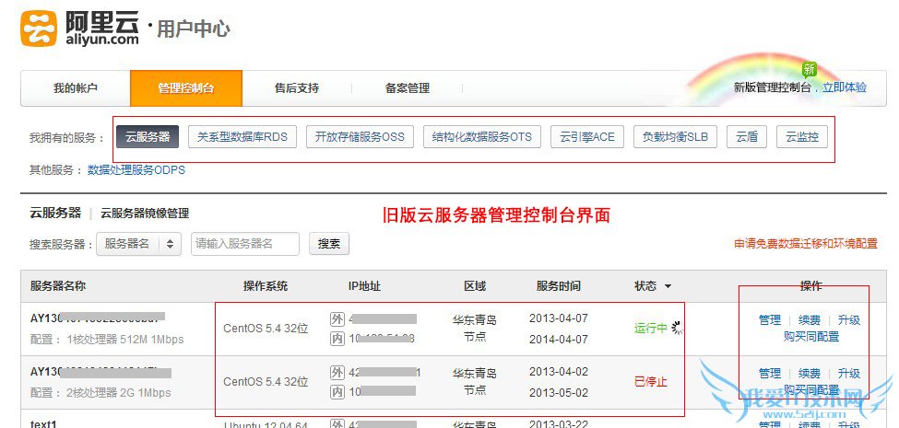Click the 外 icon in second server row
The height and width of the screenshot is (428, 899).
click(x=337, y=373)
